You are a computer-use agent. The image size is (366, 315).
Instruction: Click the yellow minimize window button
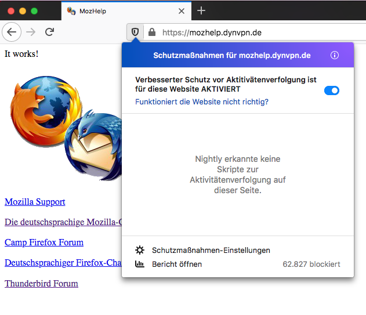click(x=23, y=11)
